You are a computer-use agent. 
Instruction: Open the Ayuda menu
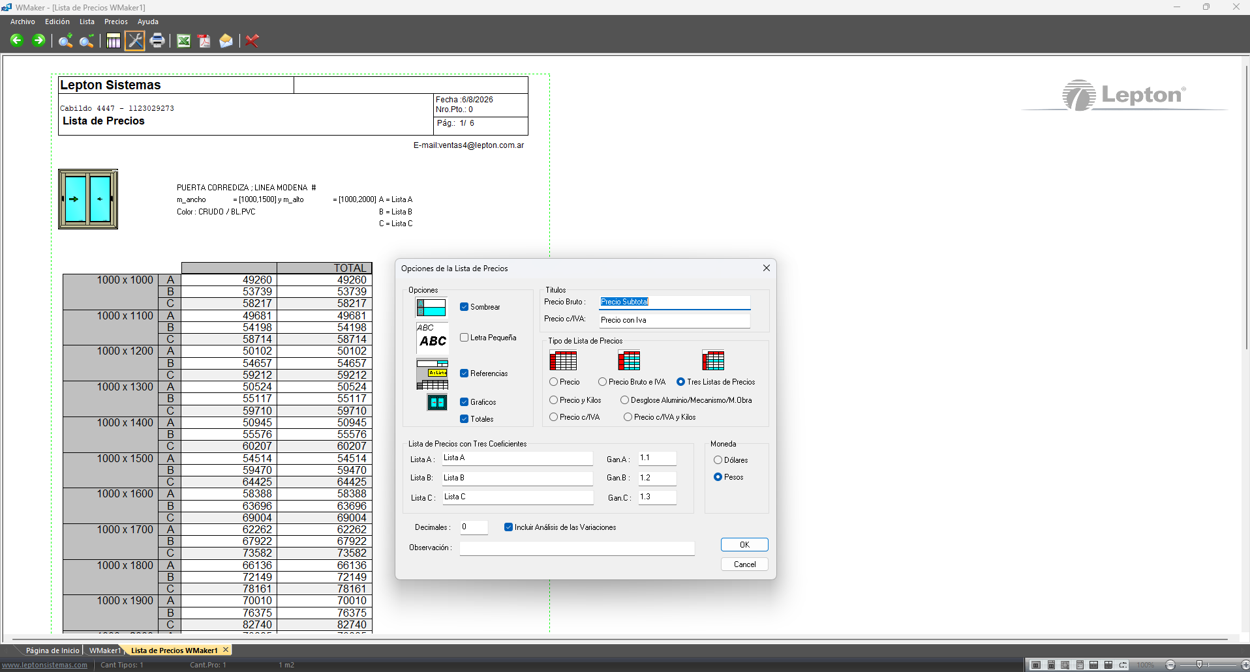148,22
